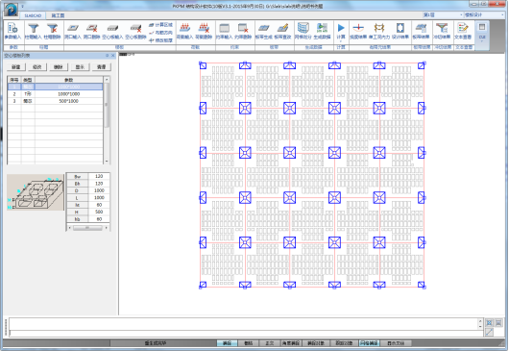Click the horizontal scrollbar under the parameter table
The height and width of the screenshot is (351, 509).
[88, 228]
